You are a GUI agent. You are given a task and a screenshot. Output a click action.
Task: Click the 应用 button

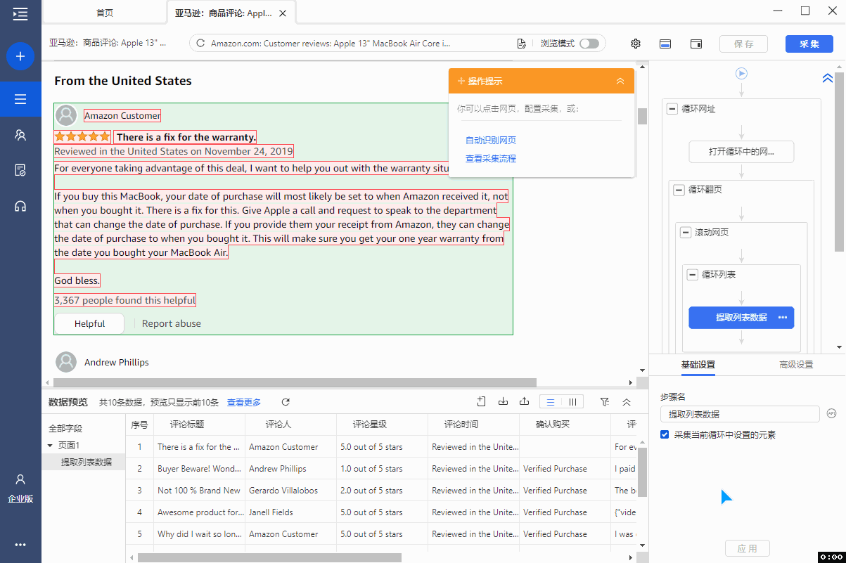click(x=748, y=548)
